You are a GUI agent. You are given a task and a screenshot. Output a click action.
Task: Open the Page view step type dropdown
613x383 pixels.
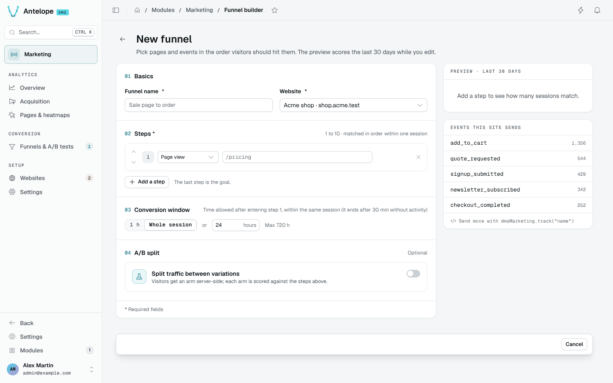[188, 157]
